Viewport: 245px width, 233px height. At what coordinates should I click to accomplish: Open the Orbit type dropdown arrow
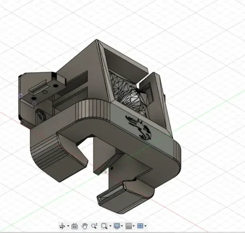coord(68,226)
